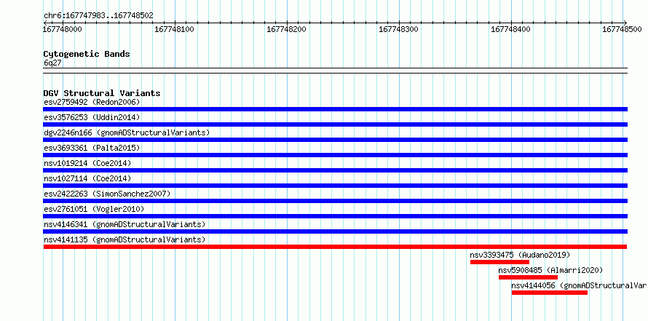Open nsv4146341 (gnomADStructuralVariants) label

point(125,224)
